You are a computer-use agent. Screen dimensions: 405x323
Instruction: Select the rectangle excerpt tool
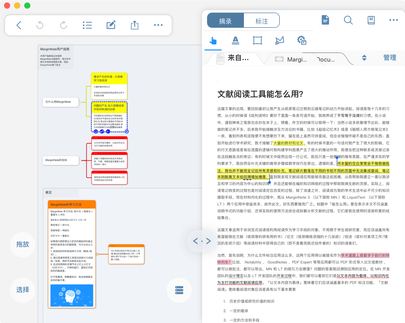(x=257, y=40)
